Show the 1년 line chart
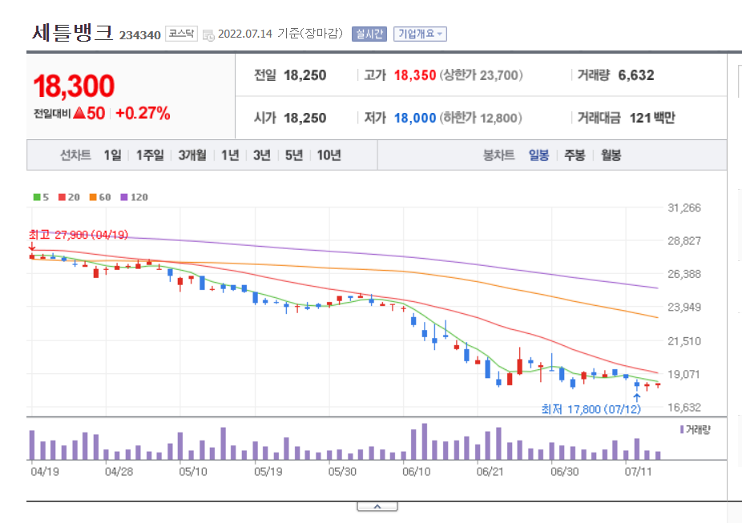The width and height of the screenshot is (742, 523). pos(230,155)
